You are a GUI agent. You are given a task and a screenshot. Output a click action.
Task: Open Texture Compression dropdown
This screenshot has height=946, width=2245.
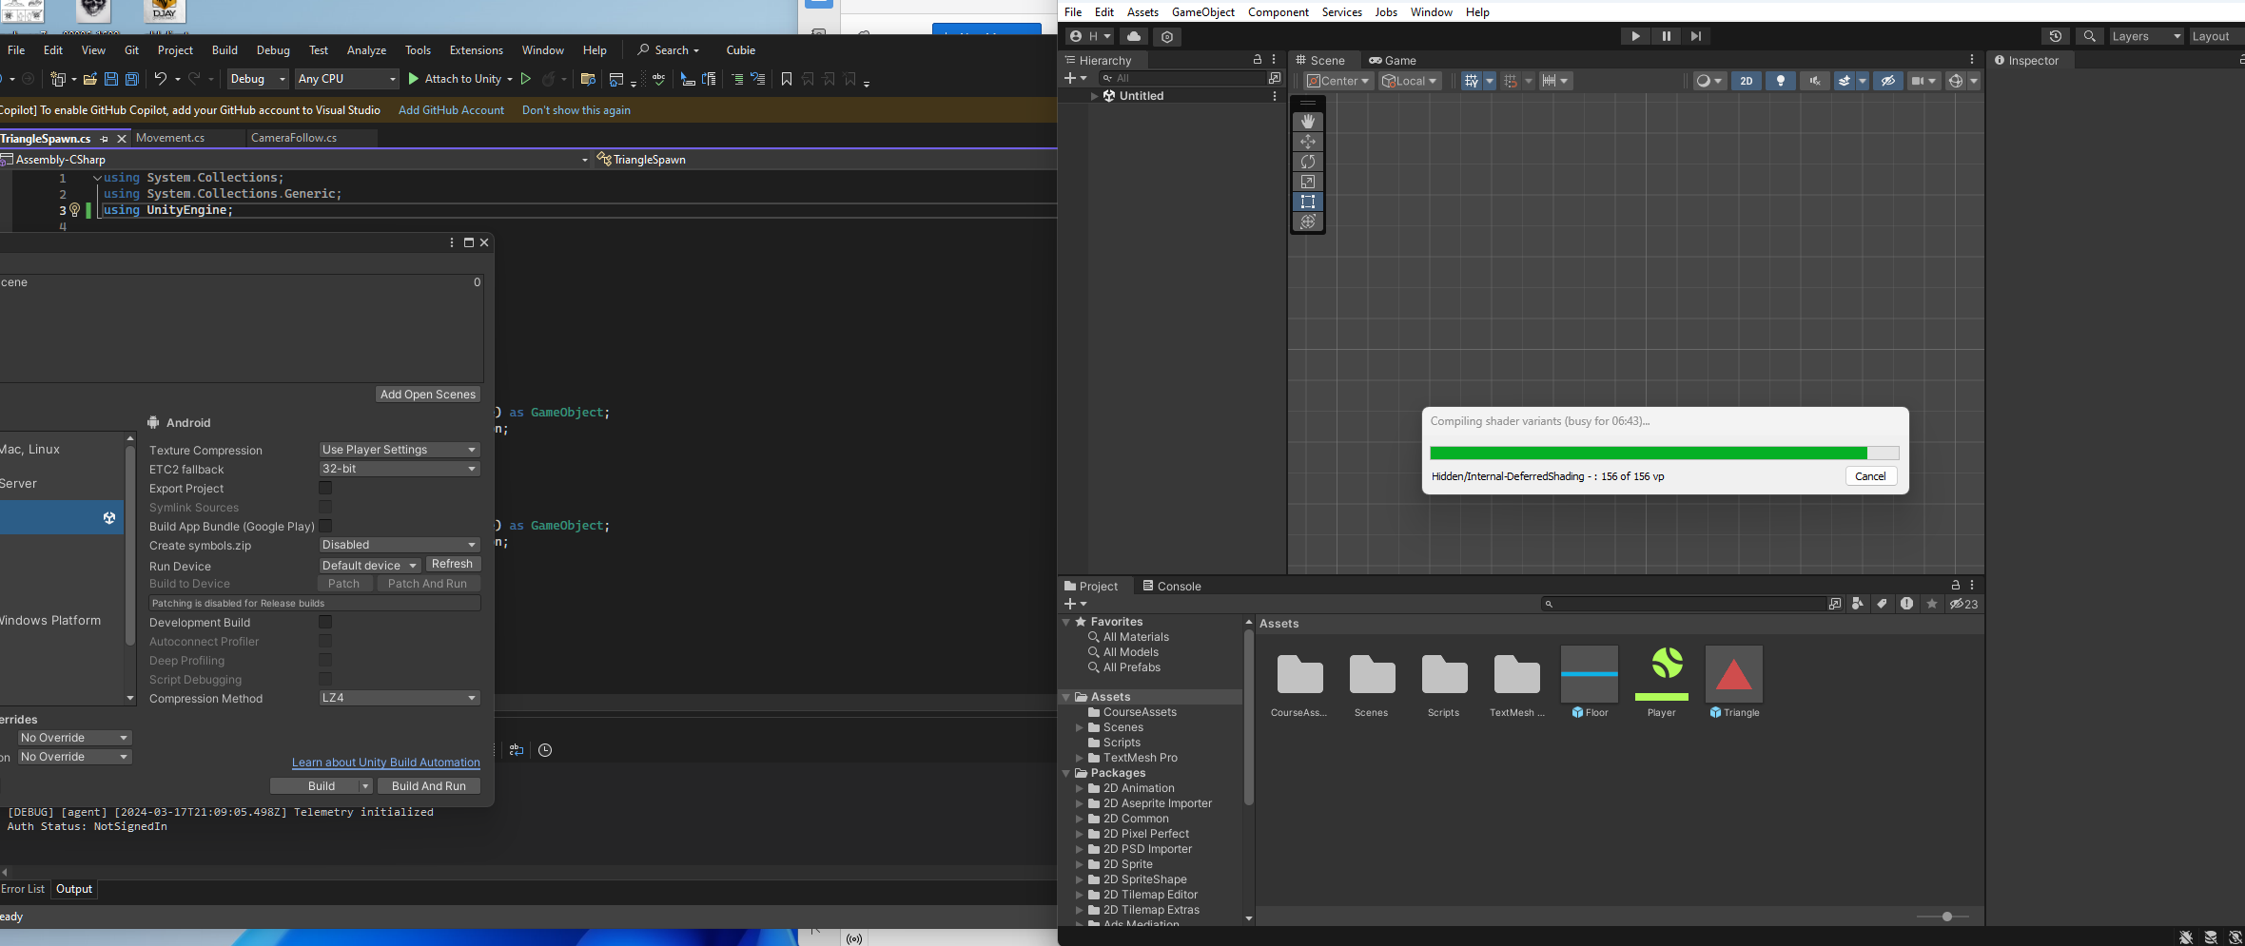coord(399,450)
